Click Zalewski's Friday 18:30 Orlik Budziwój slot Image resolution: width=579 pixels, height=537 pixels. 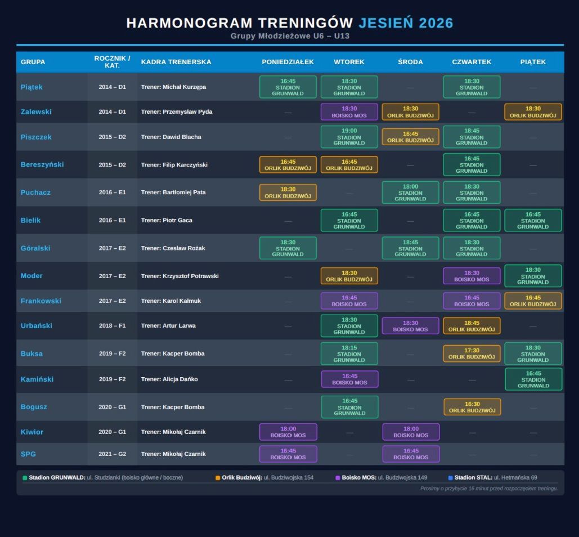533,112
